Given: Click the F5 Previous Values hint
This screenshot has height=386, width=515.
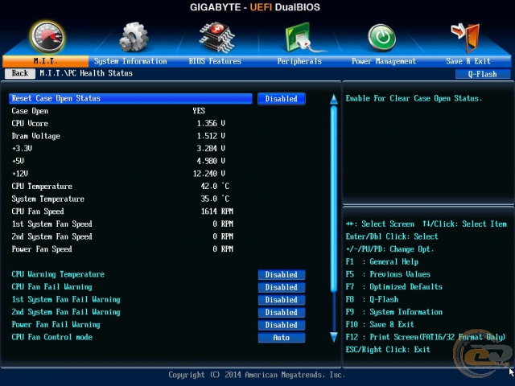Looking at the screenshot, I should coord(388,274).
